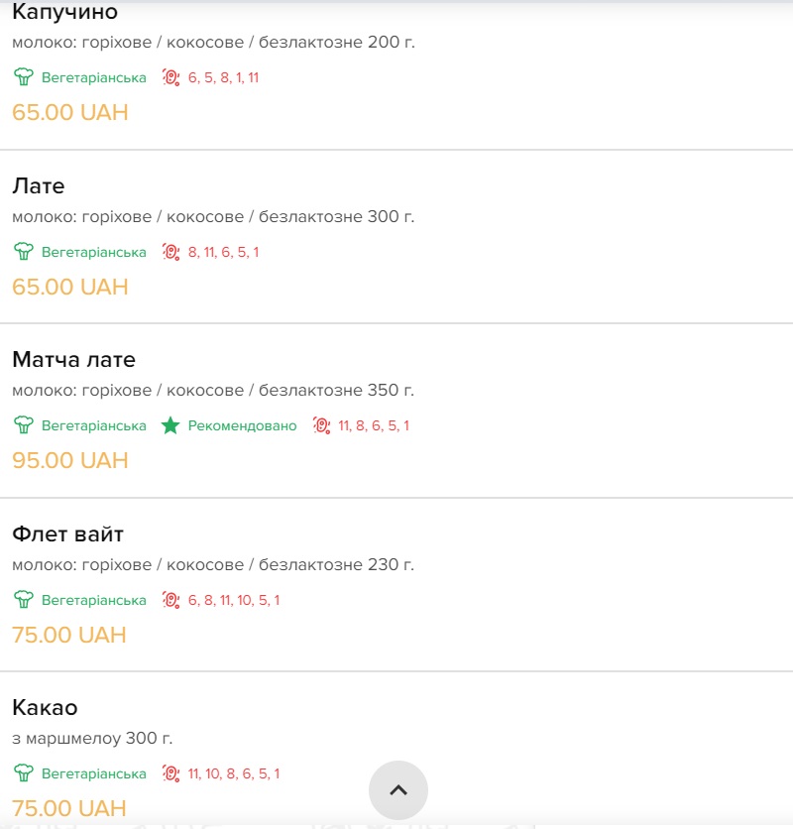Image resolution: width=793 pixels, height=829 pixels.
Task: Open the Матча лате menu item
Action: point(396,411)
